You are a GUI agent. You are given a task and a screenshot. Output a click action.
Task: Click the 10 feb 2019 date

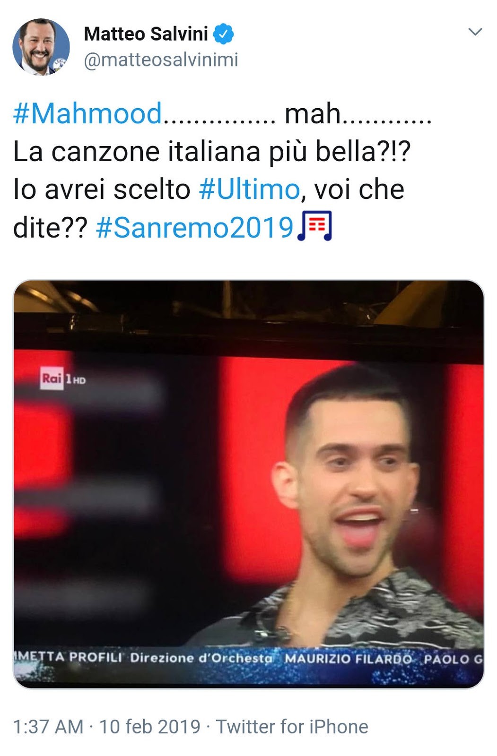[150, 727]
